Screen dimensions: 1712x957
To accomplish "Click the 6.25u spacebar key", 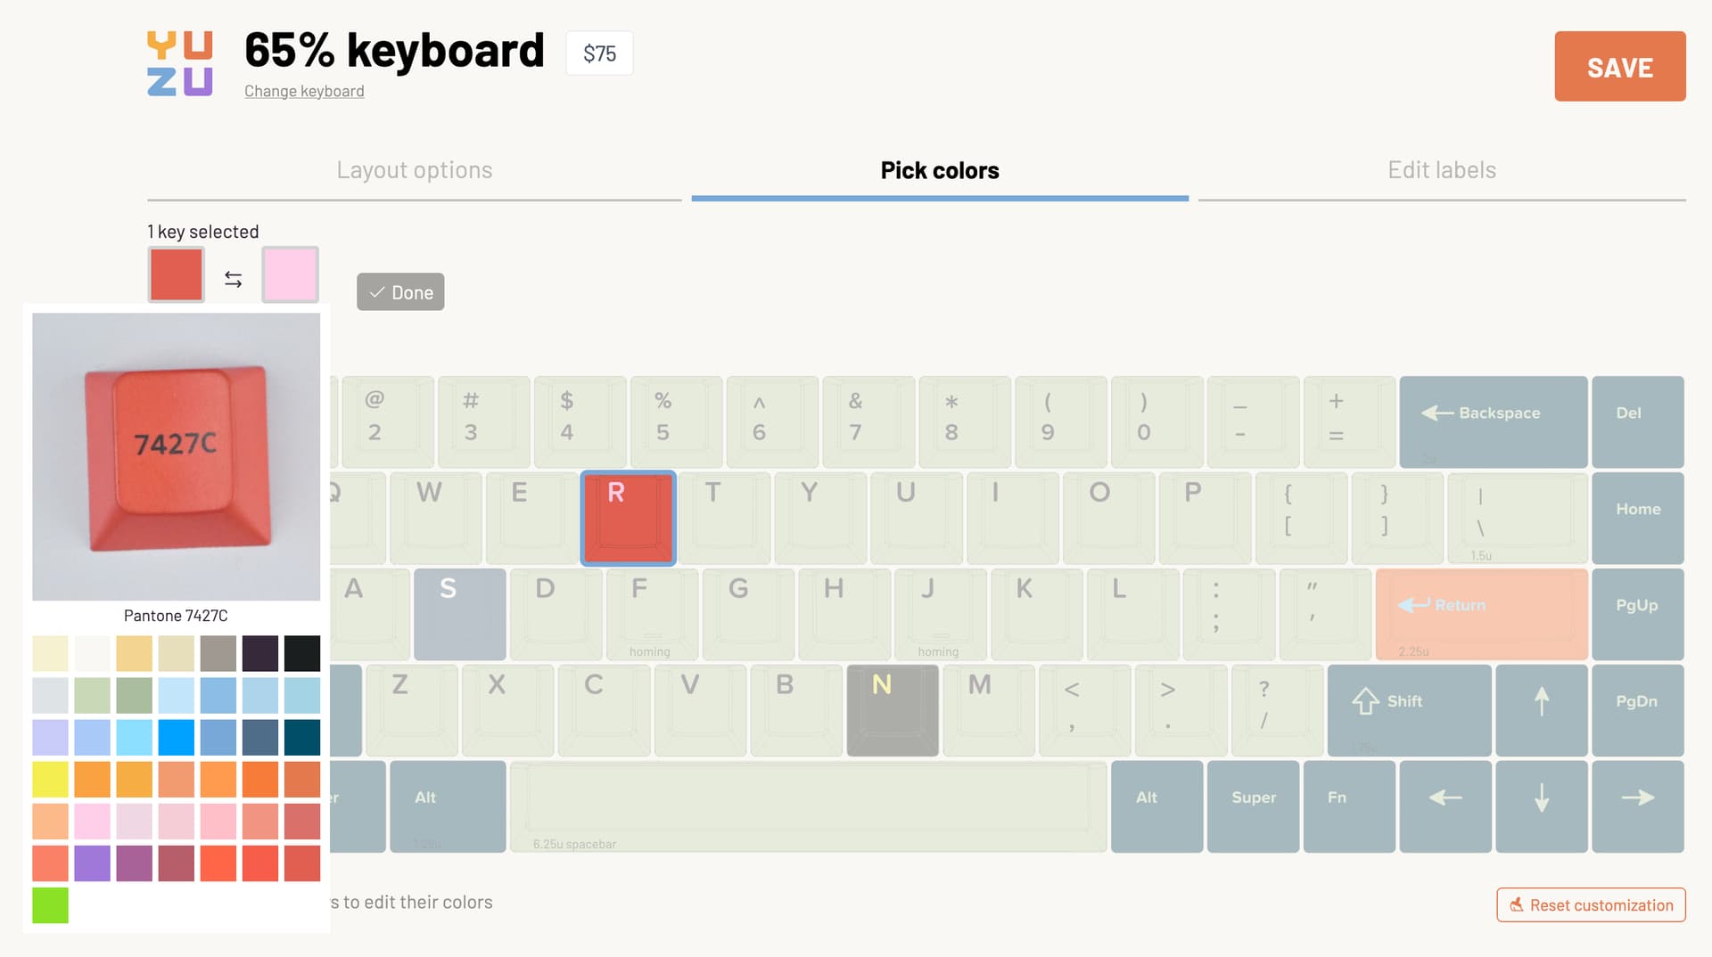I will 808,806.
